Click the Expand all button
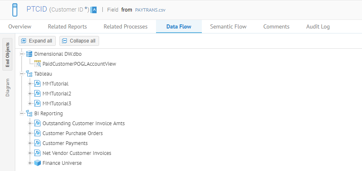This screenshot has width=362, height=171. pos(37,41)
